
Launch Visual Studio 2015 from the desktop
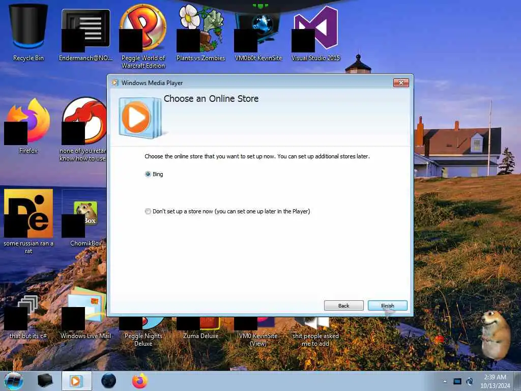(x=315, y=33)
